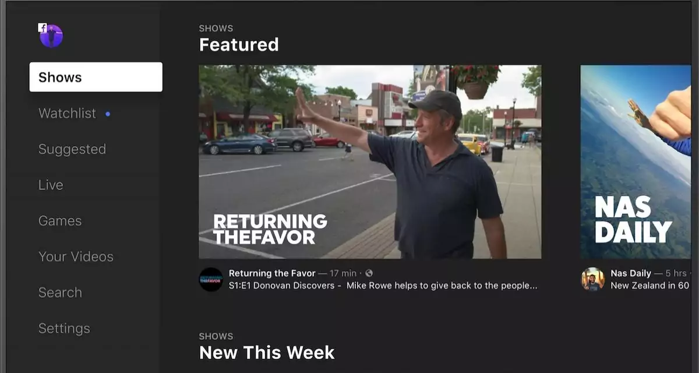Open Returning the Favor show page icon
This screenshot has width=699, height=373.
click(x=211, y=279)
